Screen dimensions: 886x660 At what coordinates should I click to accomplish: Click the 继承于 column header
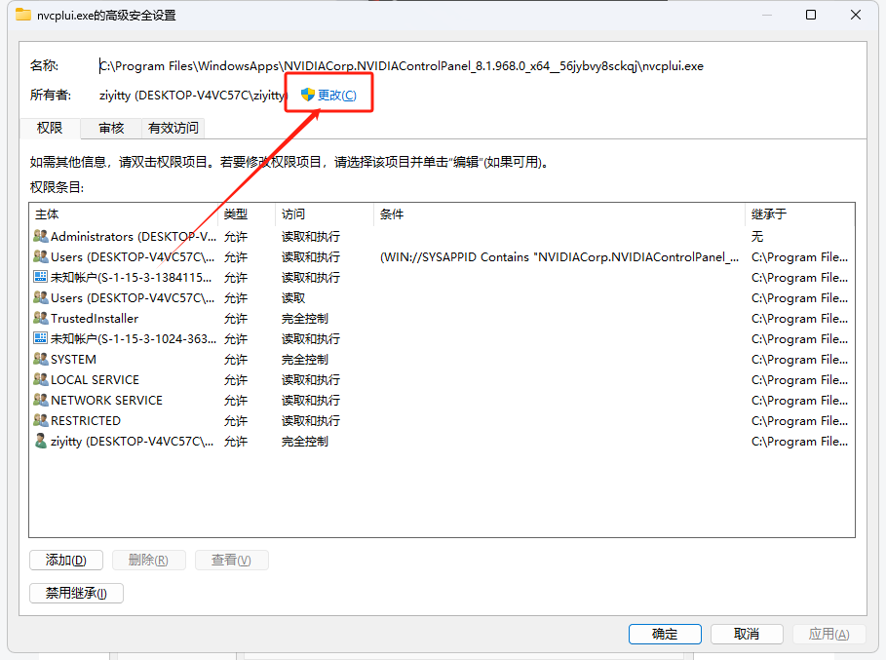coord(799,214)
